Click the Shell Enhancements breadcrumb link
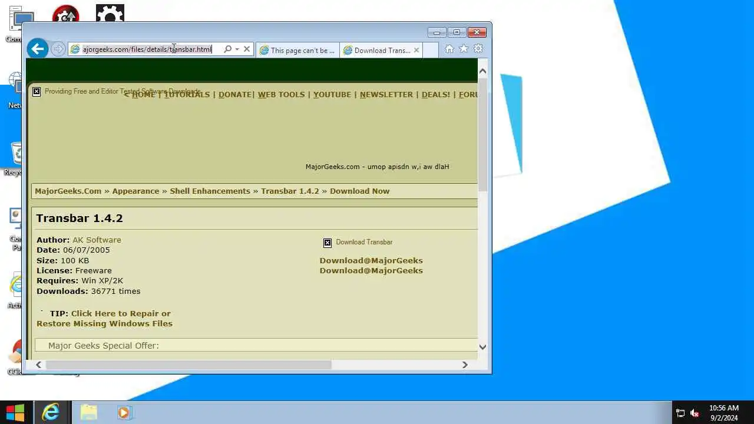 point(210,191)
